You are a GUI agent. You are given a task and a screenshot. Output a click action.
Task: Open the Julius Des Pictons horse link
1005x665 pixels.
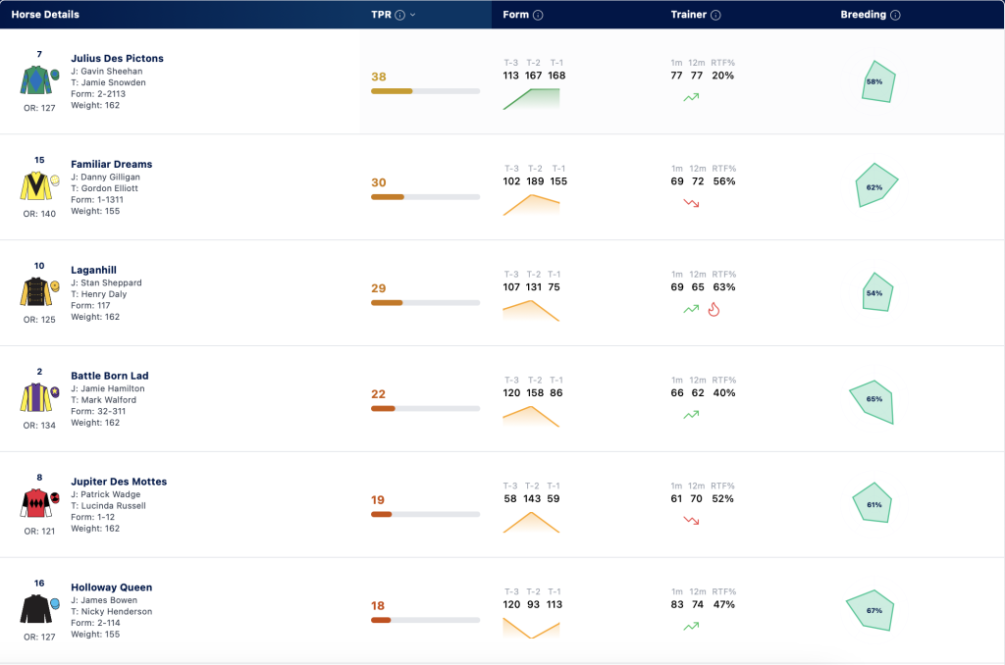118,58
